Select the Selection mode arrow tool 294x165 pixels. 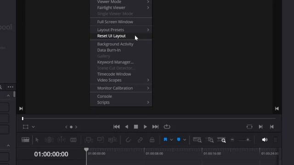(x=37, y=140)
